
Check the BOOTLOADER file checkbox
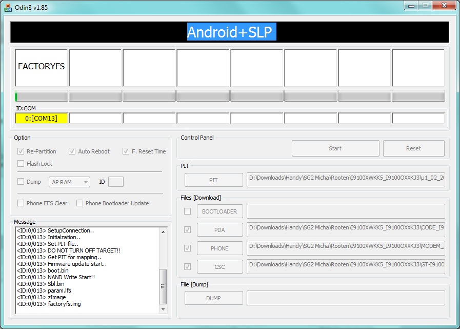[x=187, y=211]
